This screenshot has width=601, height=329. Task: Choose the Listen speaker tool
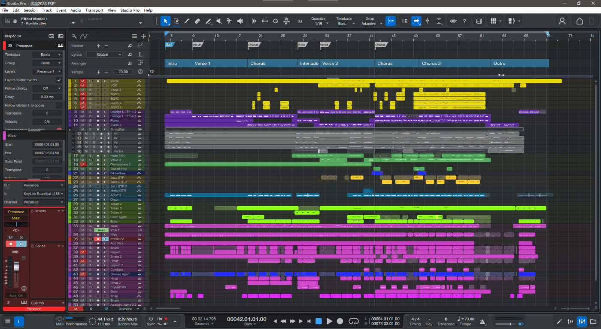pos(240,21)
